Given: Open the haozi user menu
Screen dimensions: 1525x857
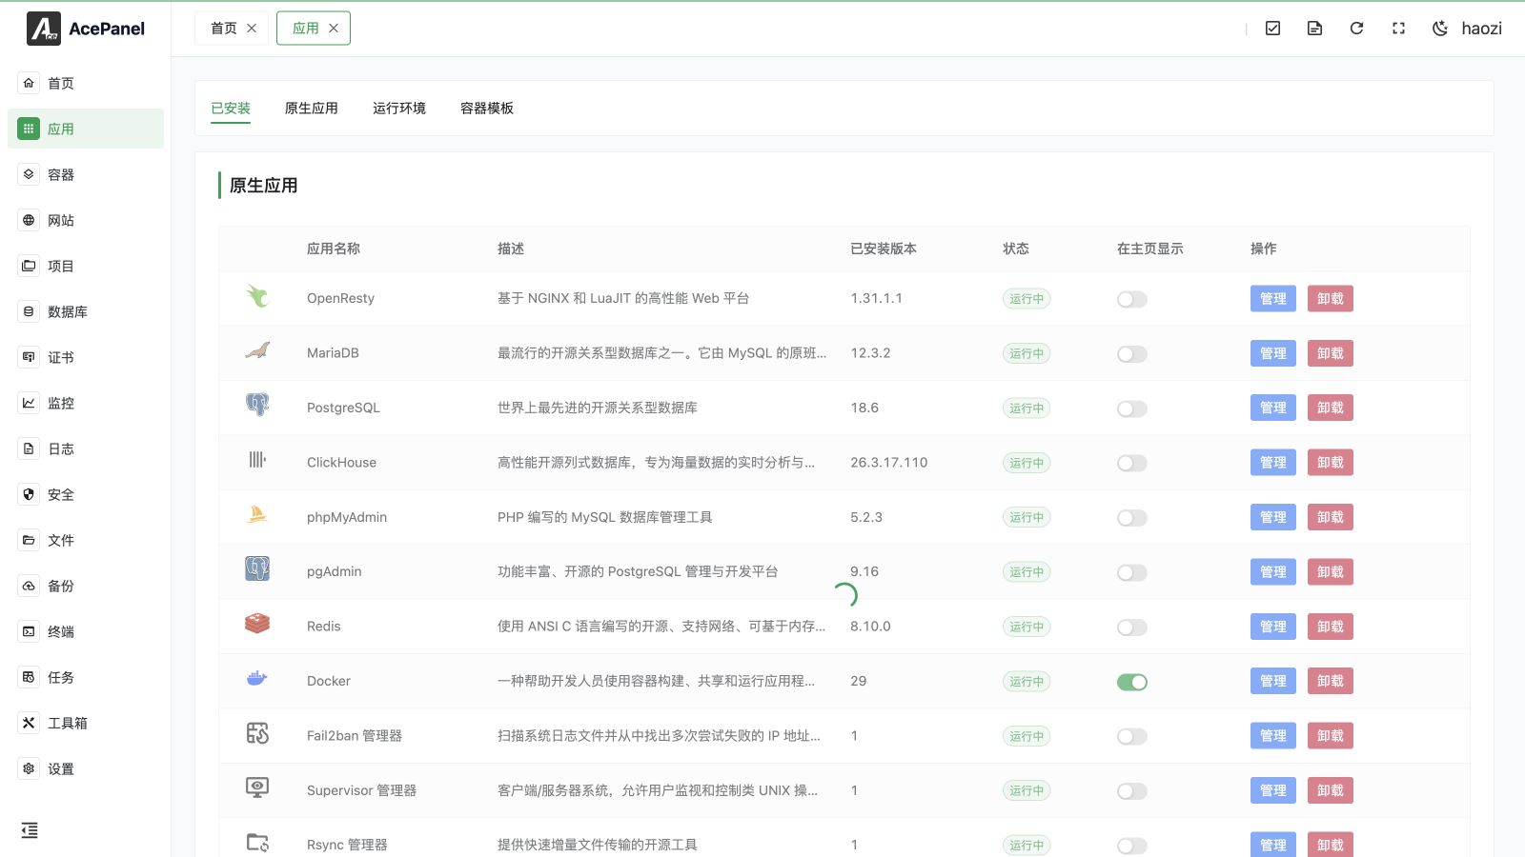Looking at the screenshot, I should tap(1482, 29).
